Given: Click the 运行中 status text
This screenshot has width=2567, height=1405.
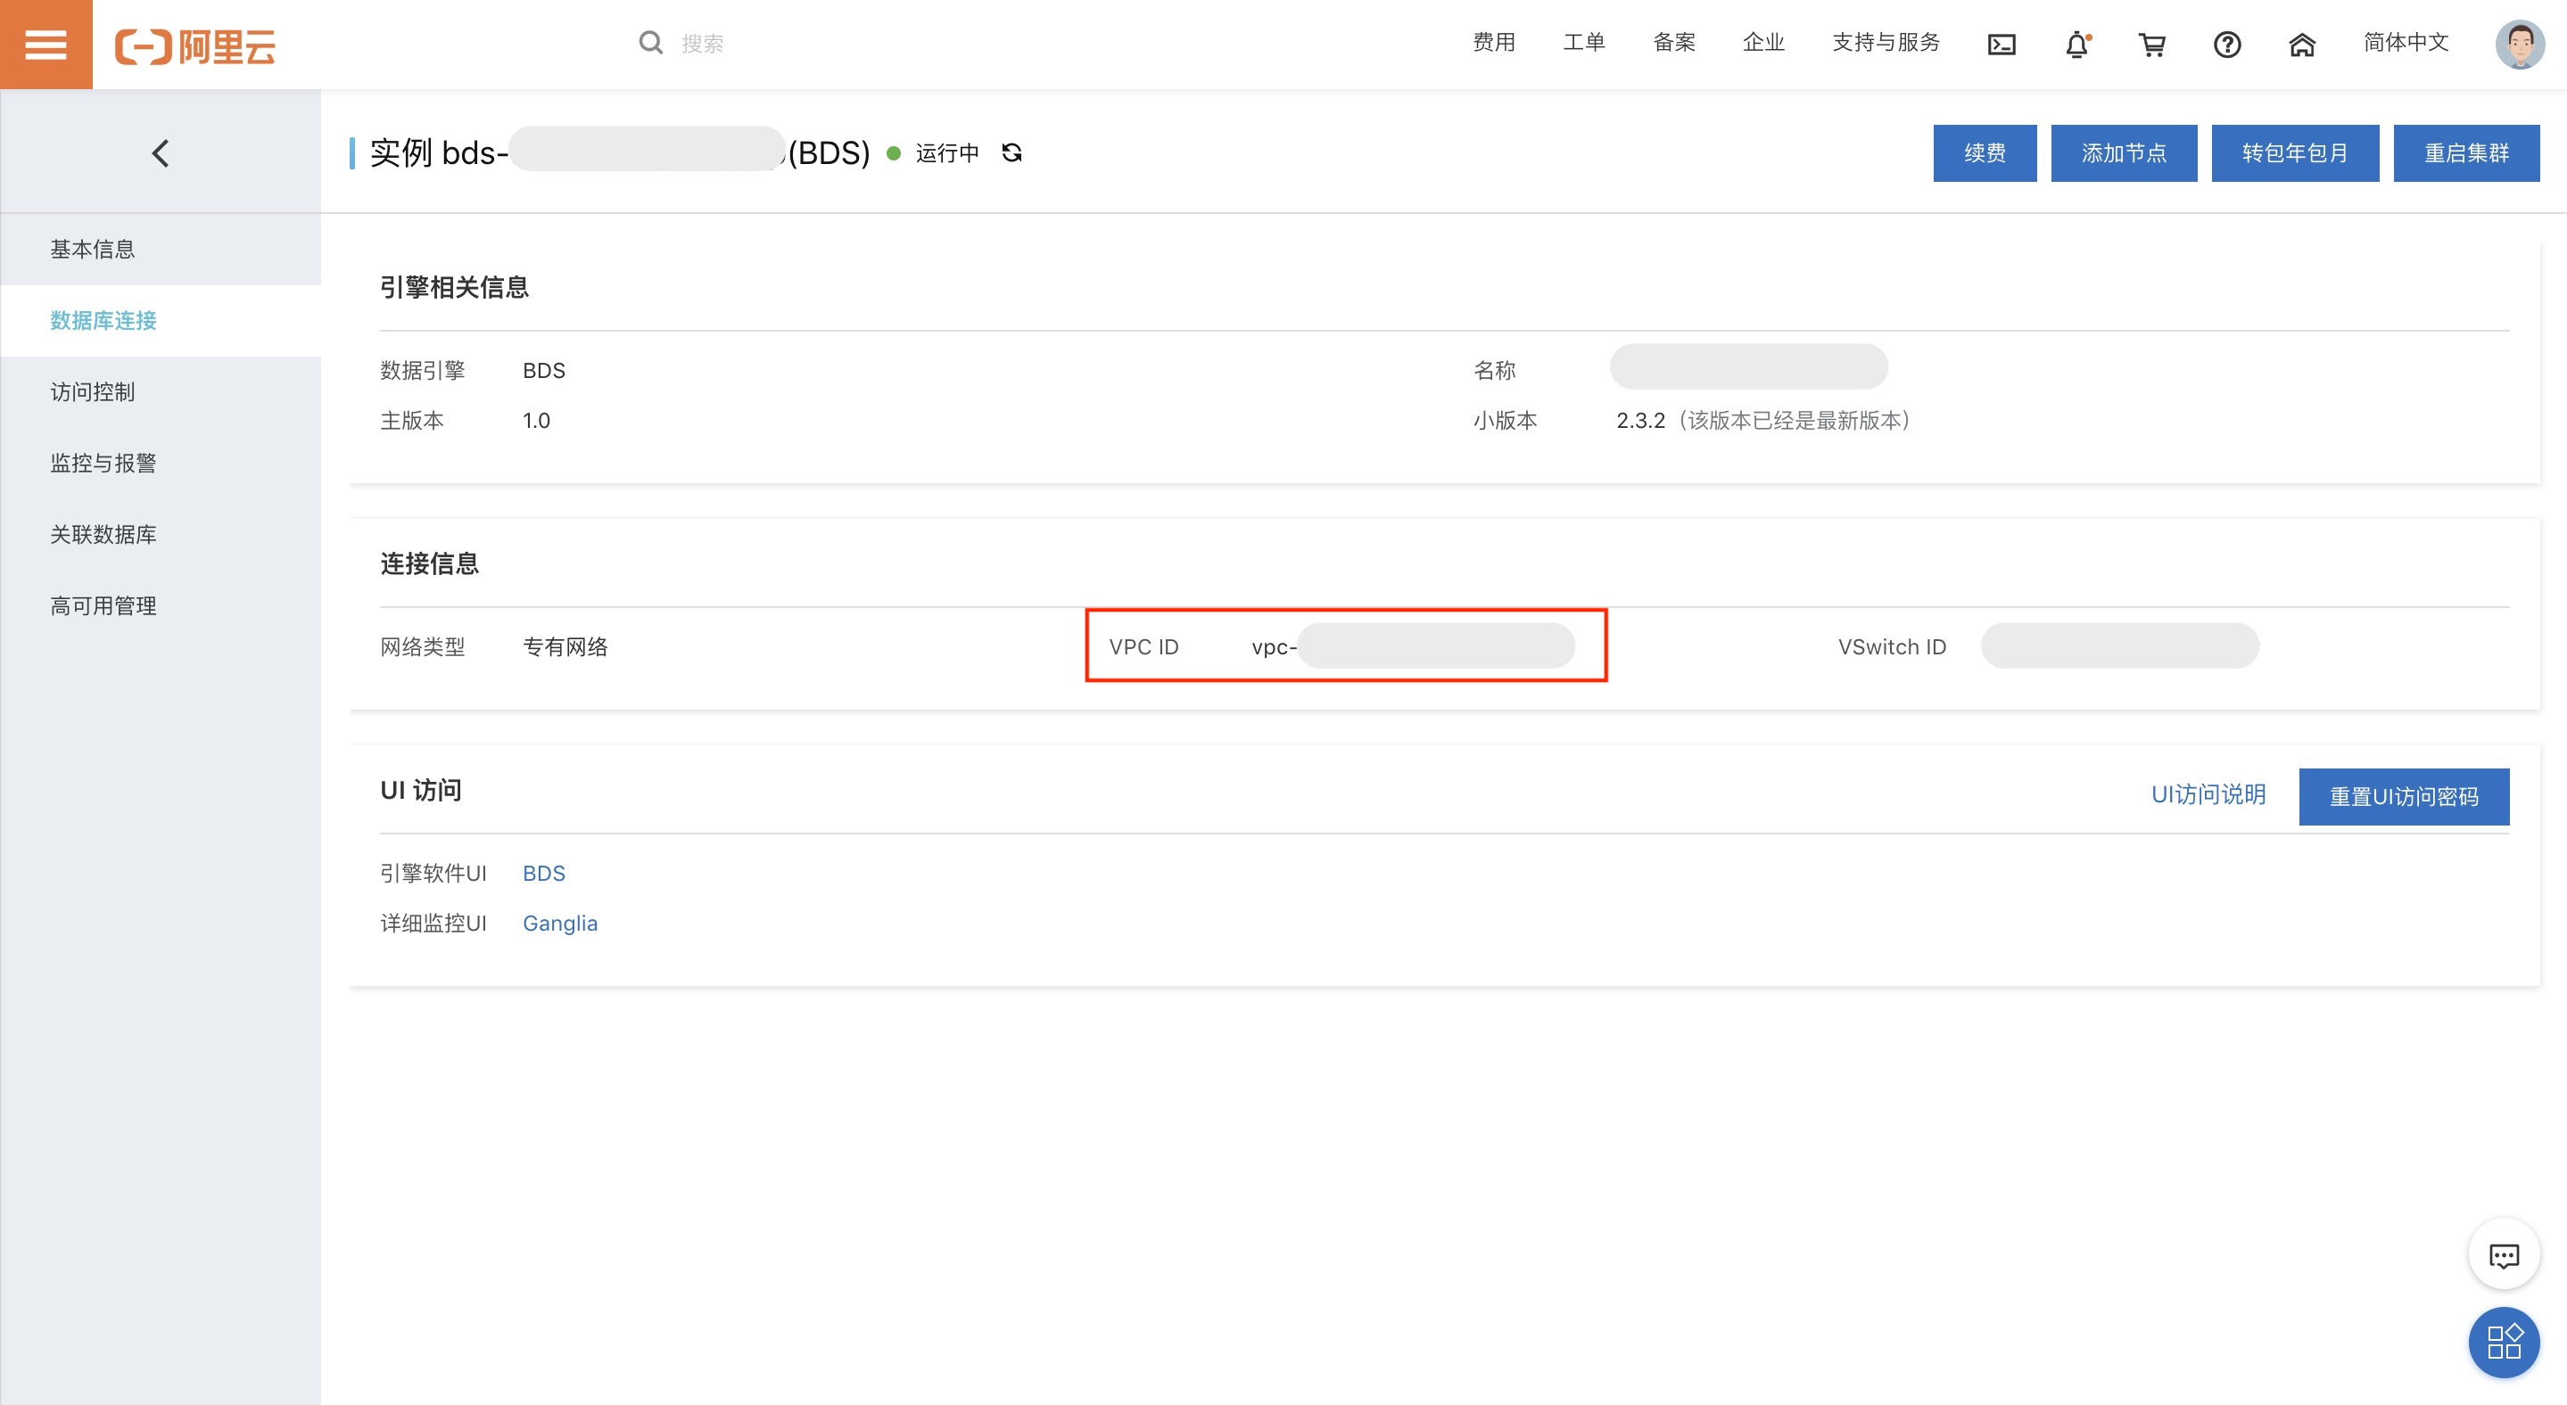Looking at the screenshot, I should point(946,153).
